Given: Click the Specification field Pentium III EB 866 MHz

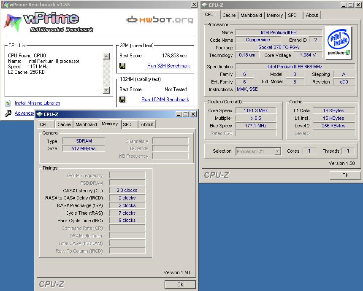Looking at the screenshot, I should click(295, 67).
